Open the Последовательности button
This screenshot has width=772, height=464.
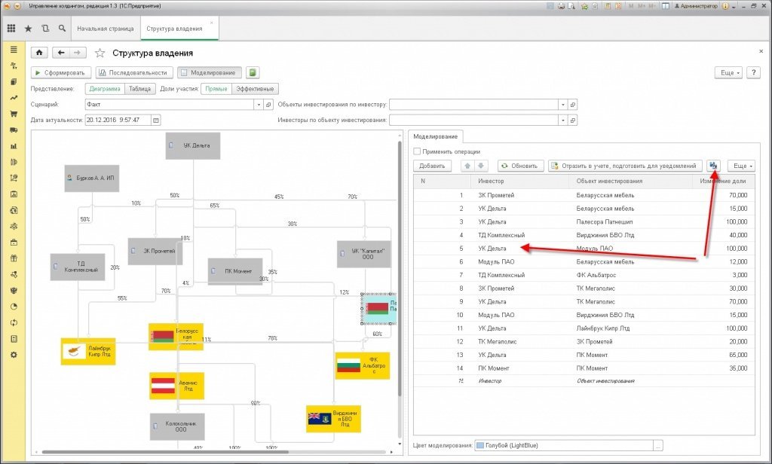tap(134, 73)
